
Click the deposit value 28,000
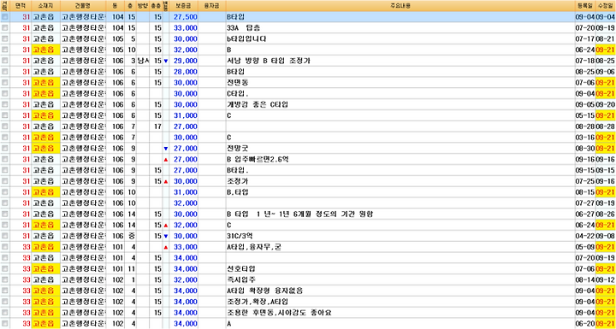pos(186,72)
